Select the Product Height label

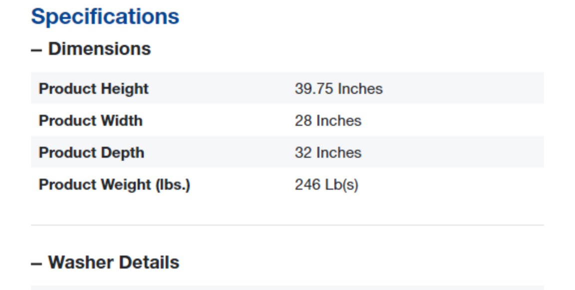(93, 89)
